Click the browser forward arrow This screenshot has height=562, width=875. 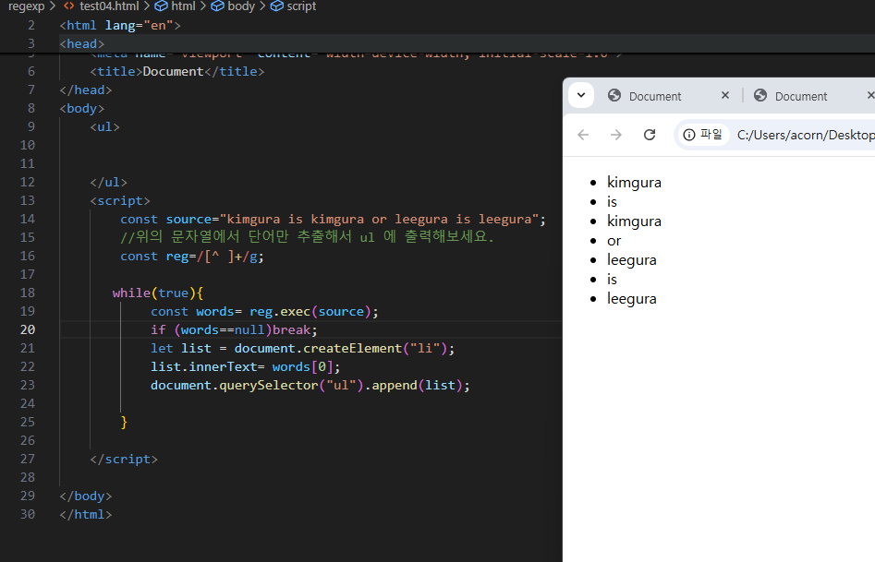click(616, 135)
